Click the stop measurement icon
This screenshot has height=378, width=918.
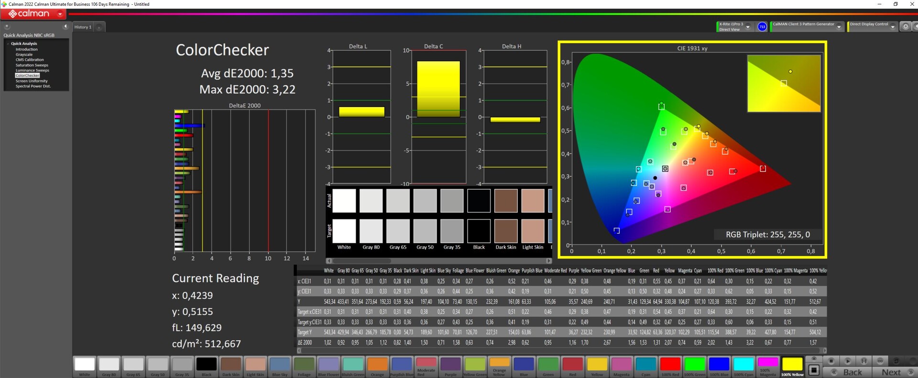pos(831,361)
